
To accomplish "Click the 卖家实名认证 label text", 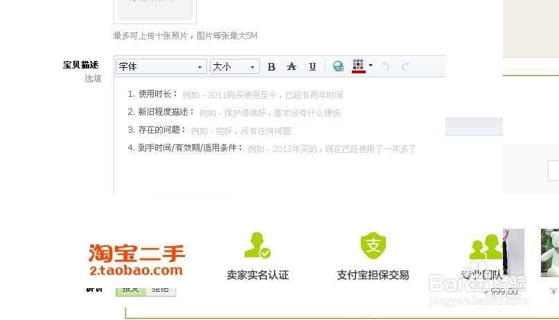I will click(x=258, y=275).
